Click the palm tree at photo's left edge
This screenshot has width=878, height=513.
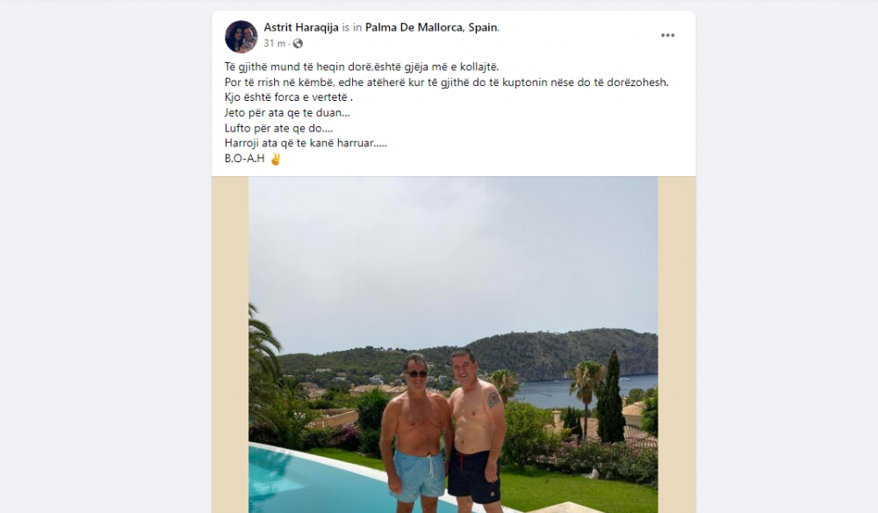click(261, 351)
